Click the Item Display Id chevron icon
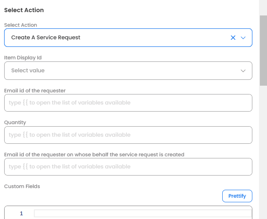267x219 pixels. 243,71
